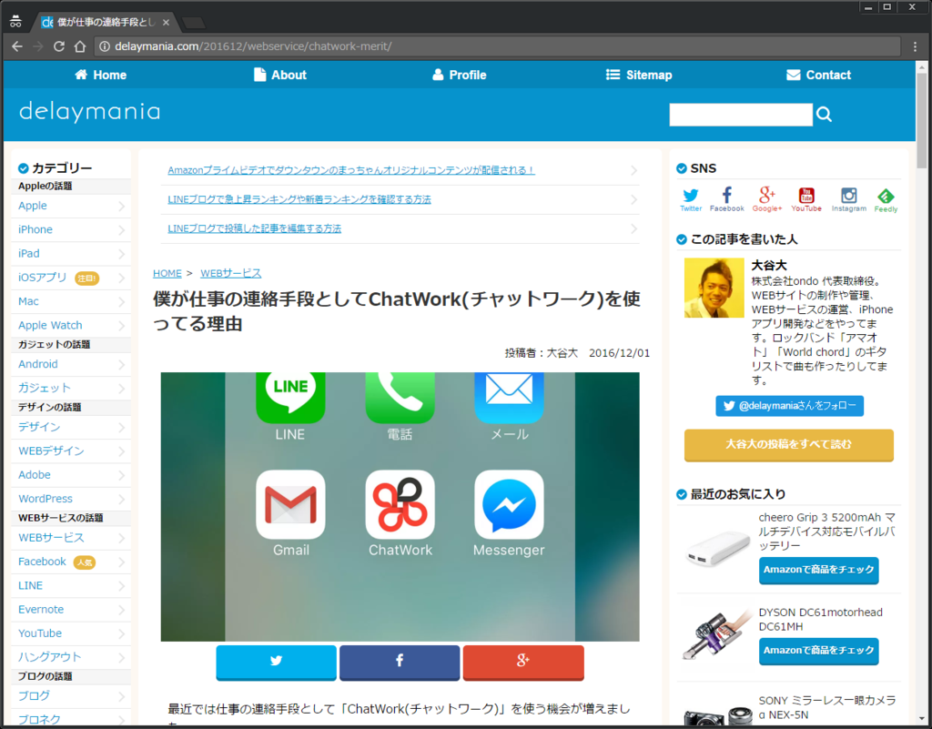932x729 pixels.
Task: Open the Sitemap navigation item
Action: coord(639,75)
